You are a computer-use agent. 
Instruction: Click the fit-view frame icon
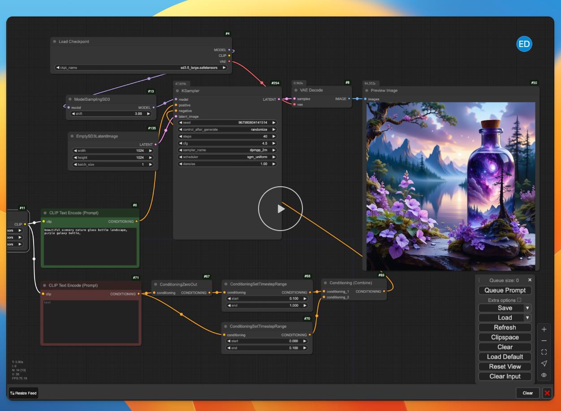[544, 352]
